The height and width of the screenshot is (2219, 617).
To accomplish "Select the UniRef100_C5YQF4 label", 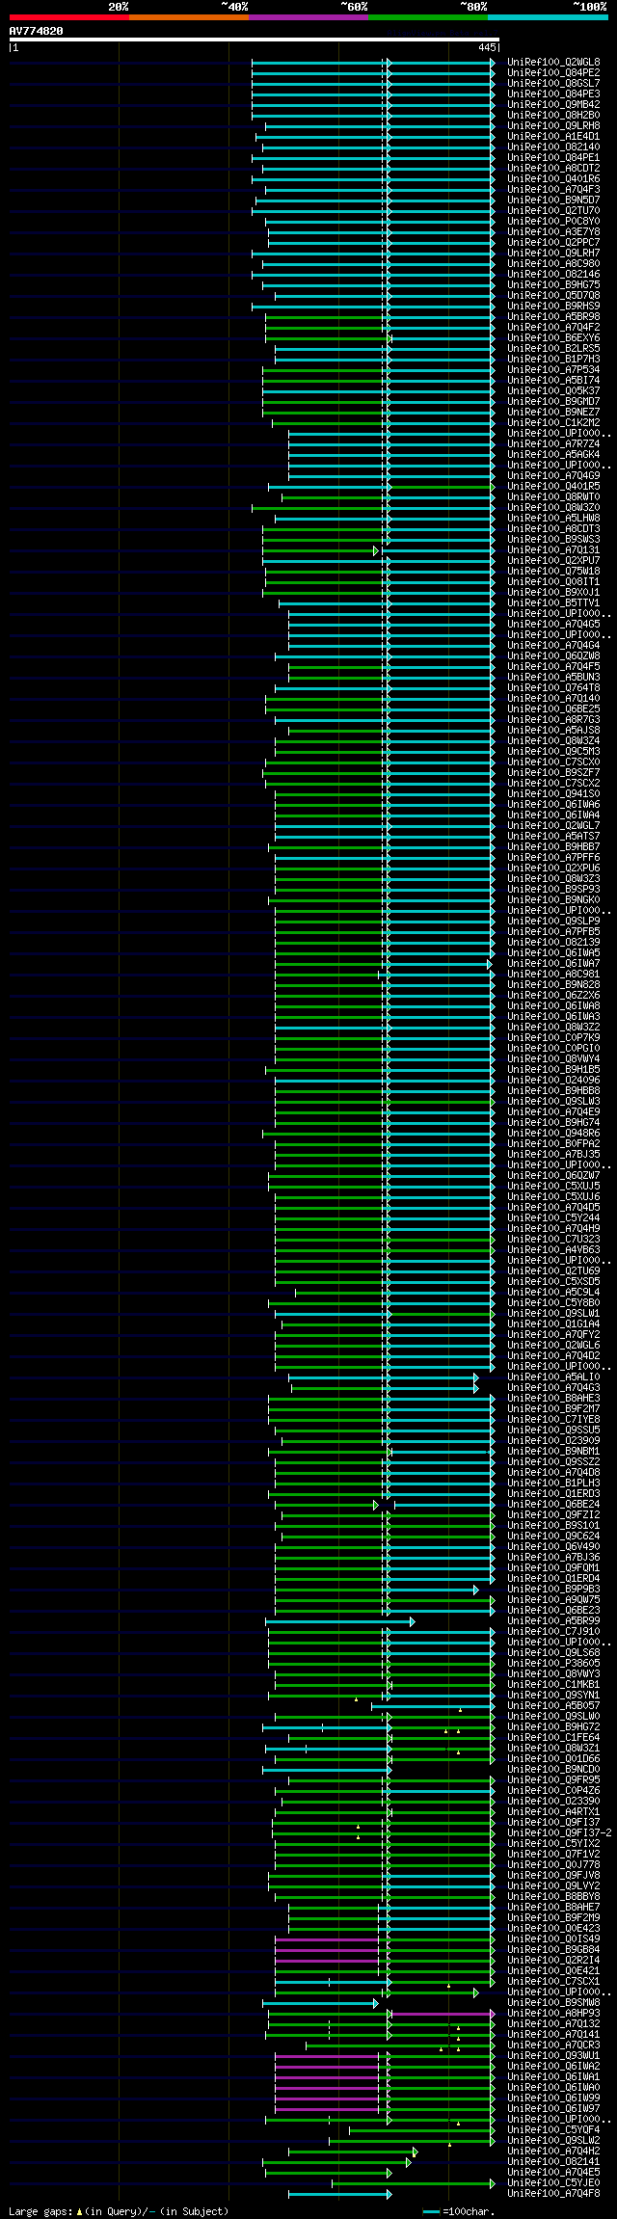I will click(x=553, y=2130).
